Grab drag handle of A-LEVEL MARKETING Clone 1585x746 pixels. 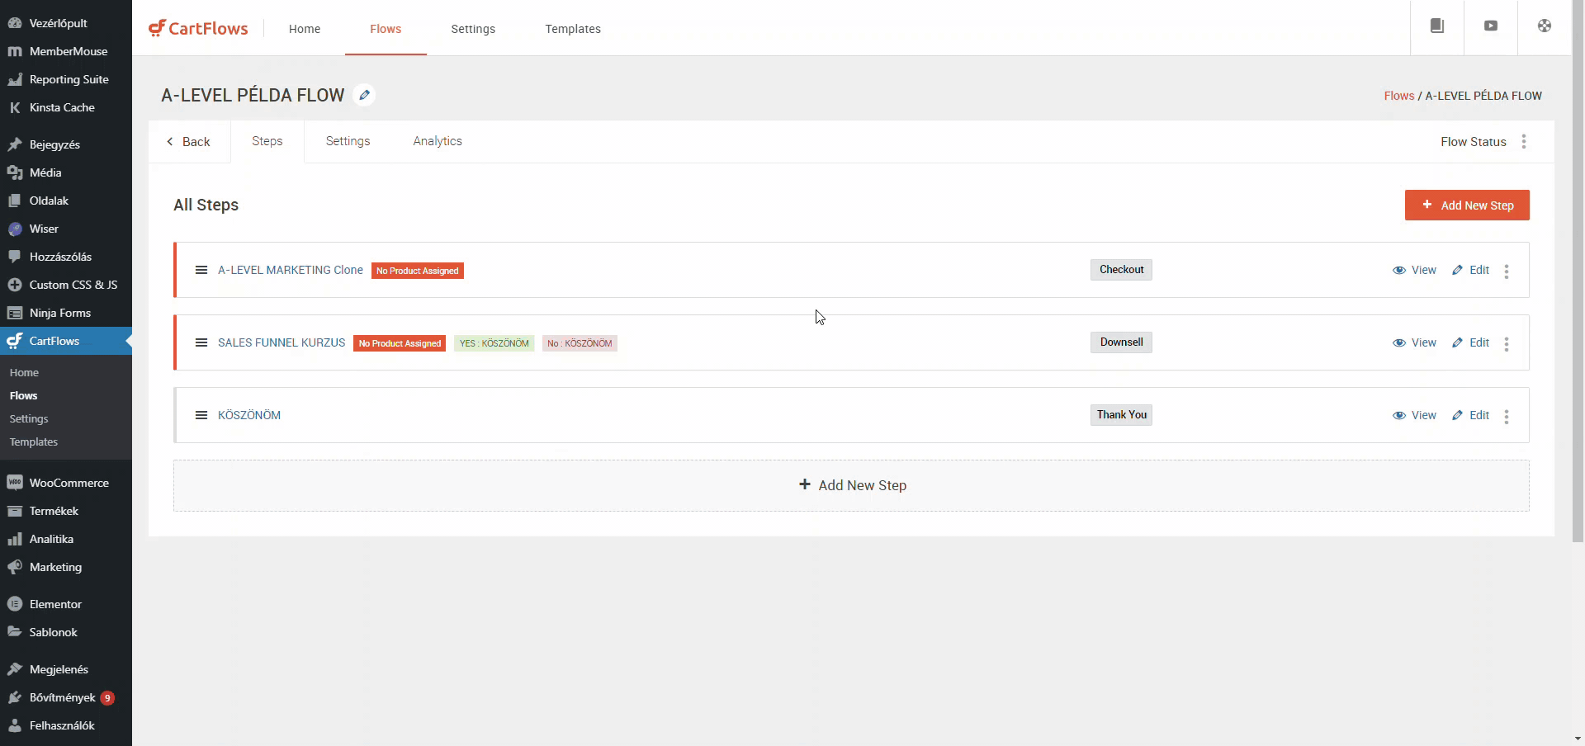pos(201,270)
